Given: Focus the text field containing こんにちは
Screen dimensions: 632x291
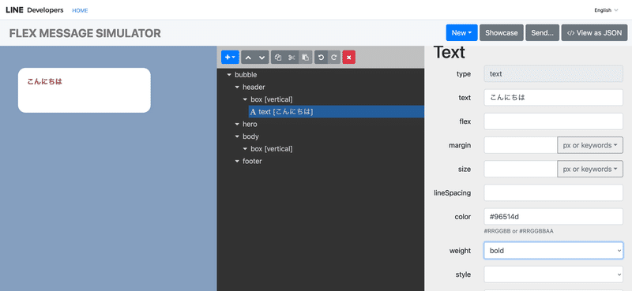Looking at the screenshot, I should pos(554,98).
